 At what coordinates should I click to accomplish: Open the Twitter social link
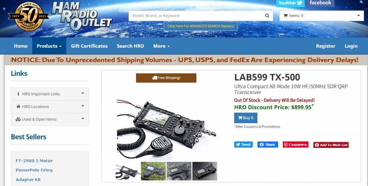pyautogui.click(x=290, y=3)
